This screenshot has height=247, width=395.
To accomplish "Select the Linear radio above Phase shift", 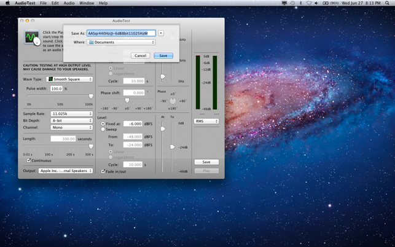I will tap(111, 68).
